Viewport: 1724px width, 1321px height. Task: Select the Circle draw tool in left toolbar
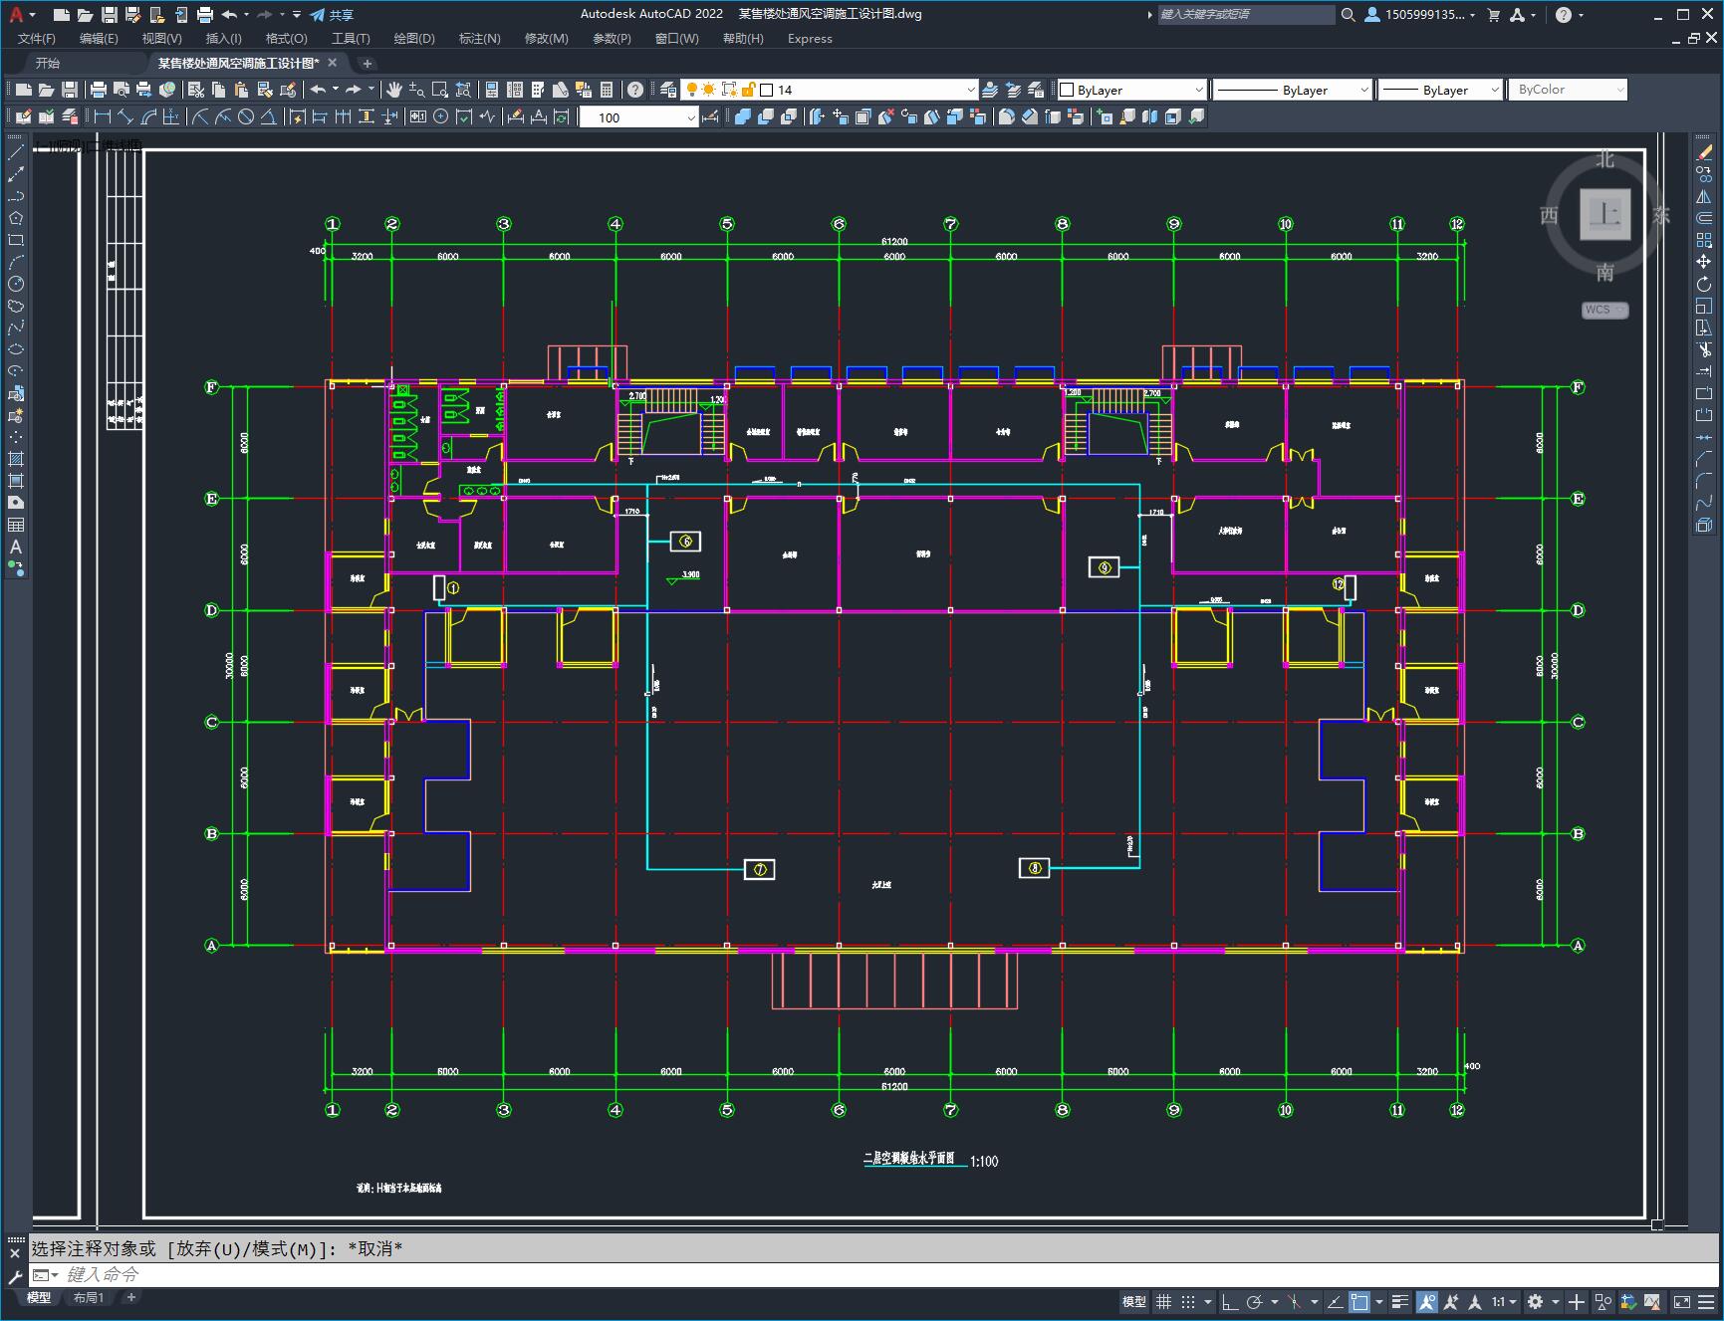(x=16, y=284)
